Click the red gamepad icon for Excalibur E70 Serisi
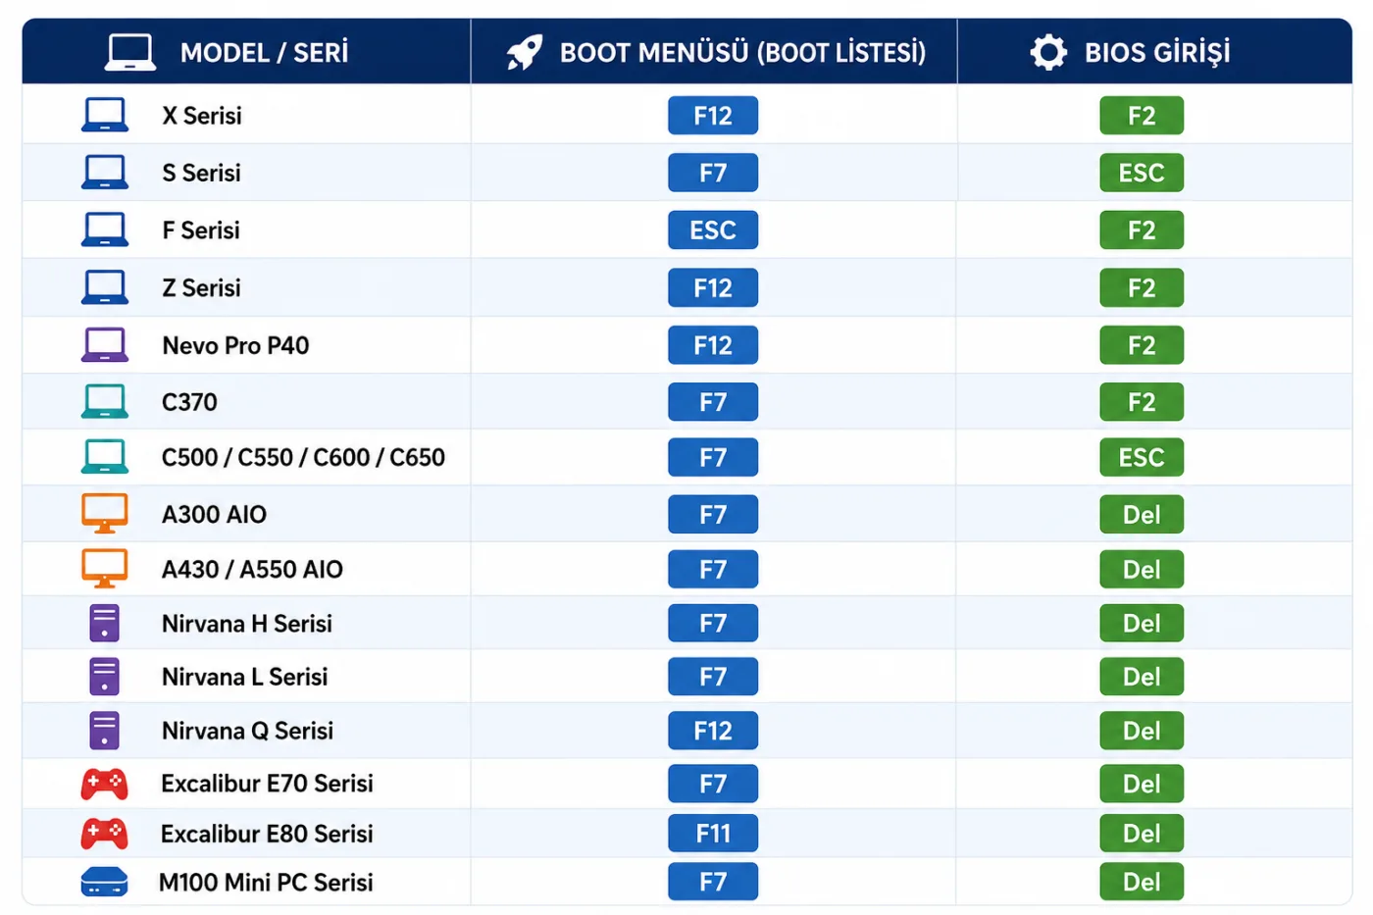1373x915 pixels. point(105,784)
